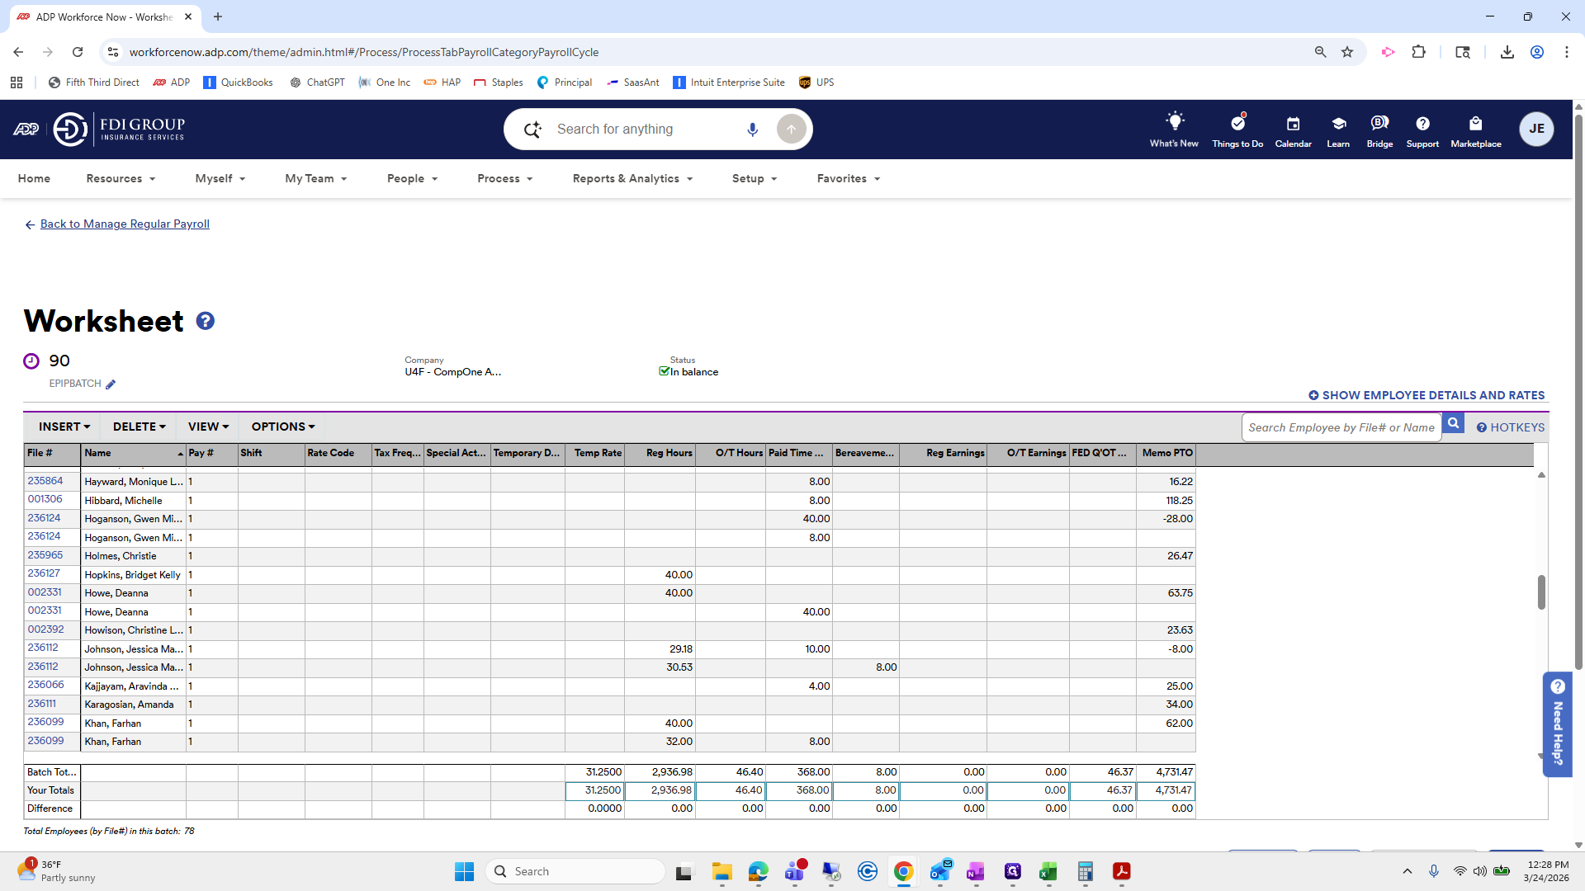This screenshot has height=891, width=1585.
Task: Click the pencil to edit EPIPBATCH name
Action: click(110, 384)
